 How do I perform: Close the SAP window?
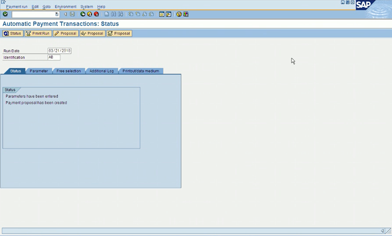[x=353, y=2]
